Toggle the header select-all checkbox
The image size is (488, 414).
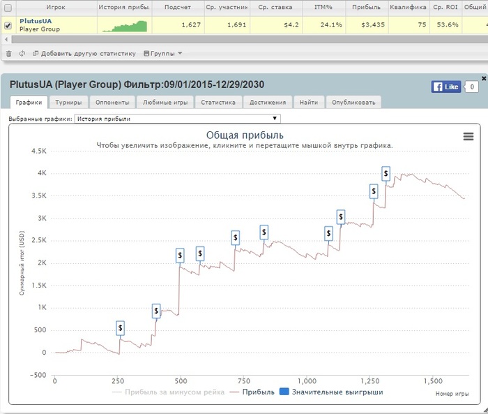(8, 8)
